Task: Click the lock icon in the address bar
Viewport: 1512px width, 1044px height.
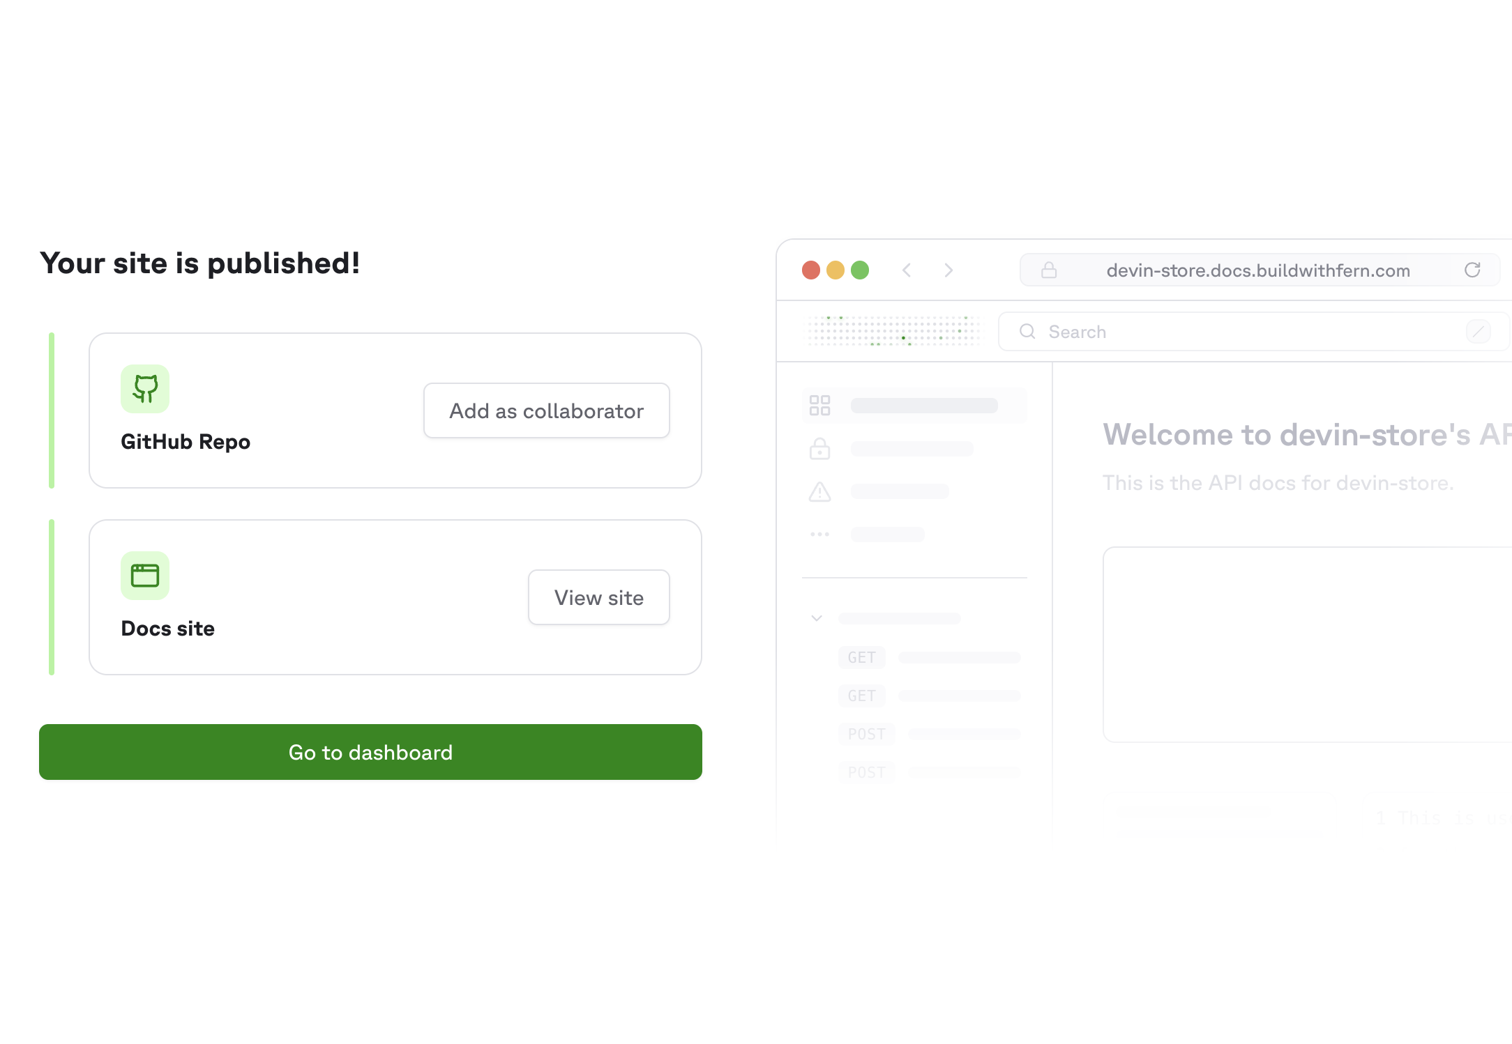Action: [x=1048, y=270]
